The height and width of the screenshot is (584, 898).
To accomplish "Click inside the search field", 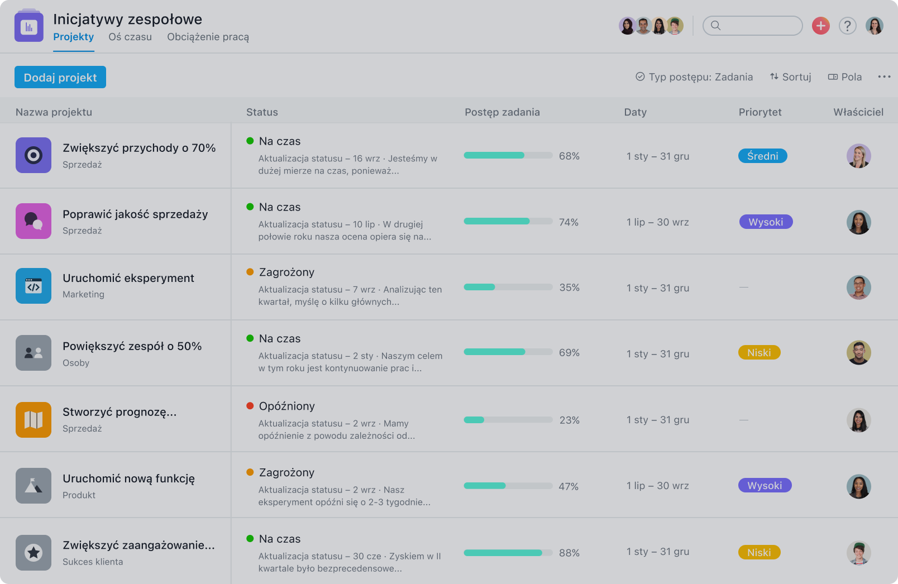I will 752,26.
